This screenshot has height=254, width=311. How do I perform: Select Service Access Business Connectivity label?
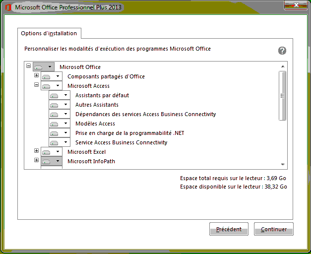pyautogui.click(x=121, y=142)
